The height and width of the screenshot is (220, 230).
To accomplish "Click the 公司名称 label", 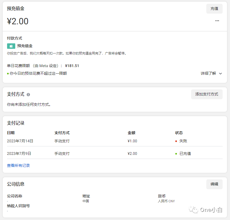I will (14, 196).
